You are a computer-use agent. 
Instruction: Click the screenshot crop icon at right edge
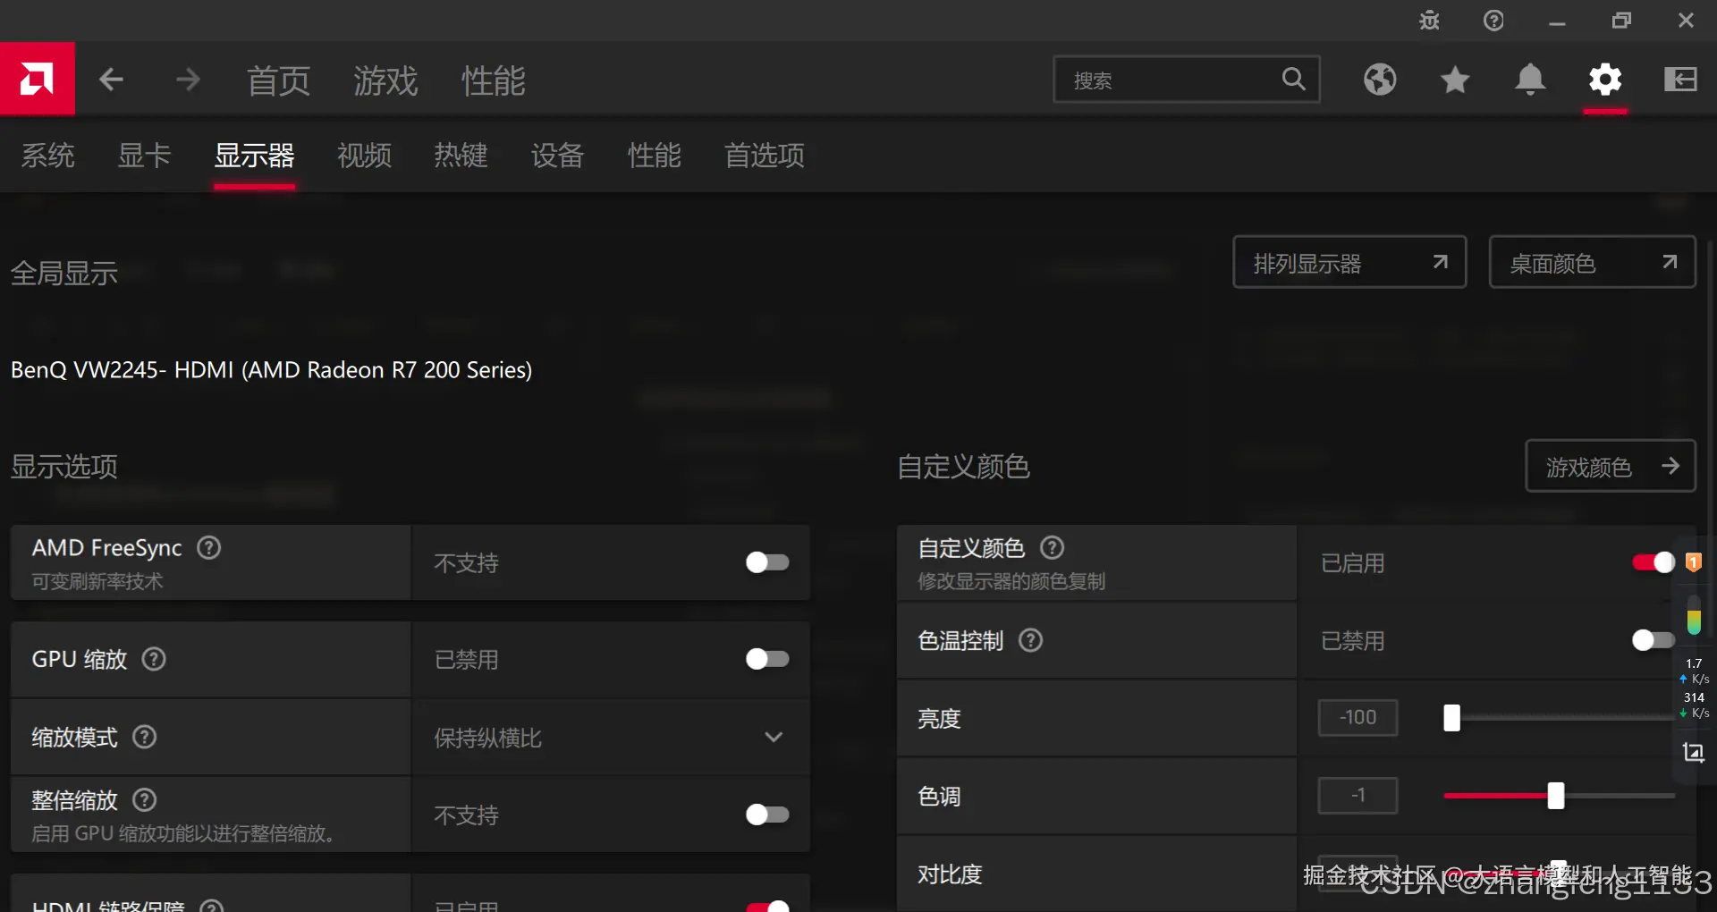point(1693,752)
